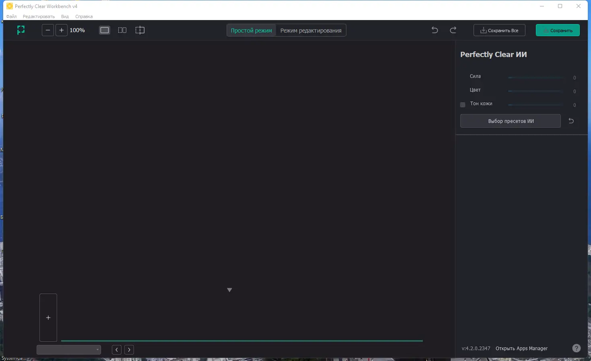Screen dimensions: 591x361
Task: Click Открыть Apps Manager link
Action: (x=521, y=348)
